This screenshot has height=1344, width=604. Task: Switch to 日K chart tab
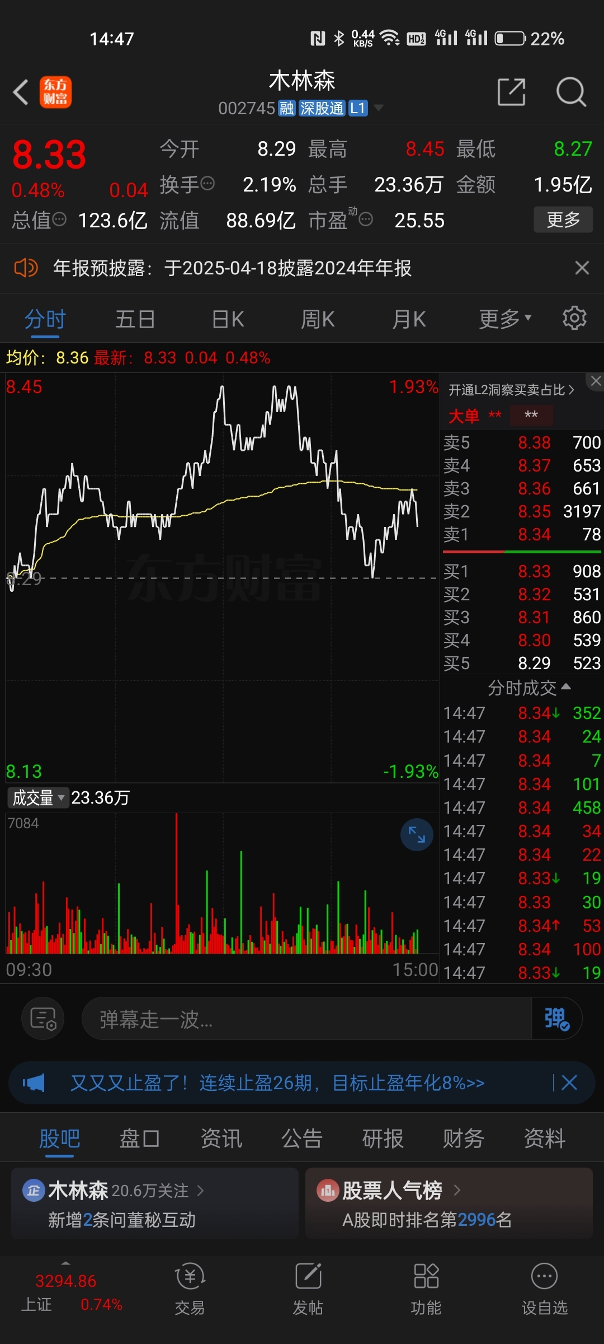228,319
